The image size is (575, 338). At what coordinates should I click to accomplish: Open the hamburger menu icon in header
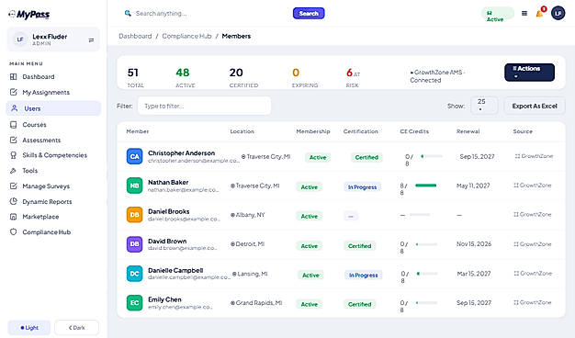[524, 14]
